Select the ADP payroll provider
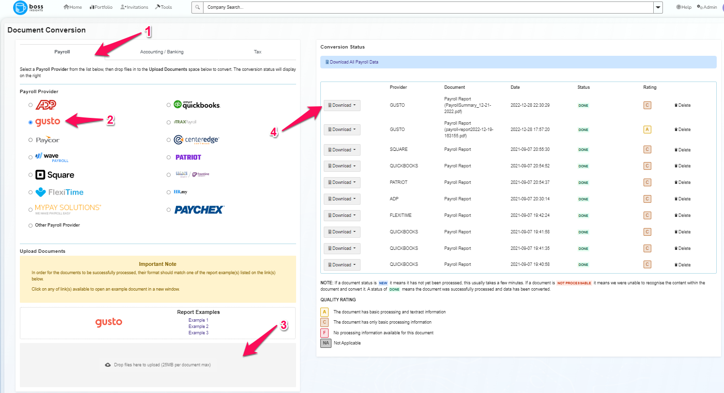The height and width of the screenshot is (393, 724). (x=31, y=105)
